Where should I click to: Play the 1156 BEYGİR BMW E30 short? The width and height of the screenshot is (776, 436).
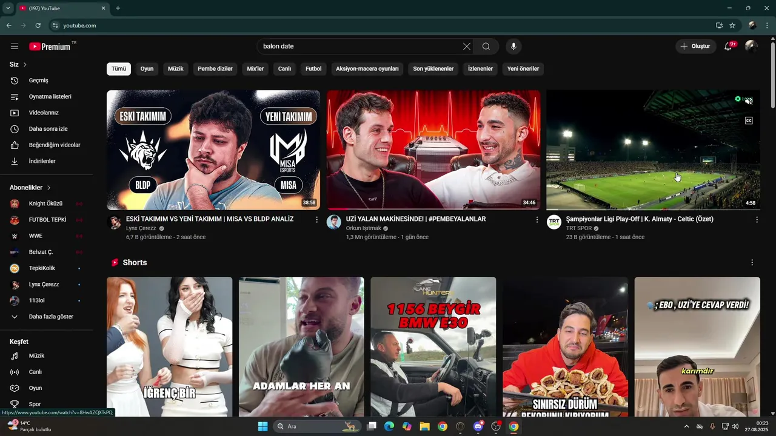coord(433,346)
